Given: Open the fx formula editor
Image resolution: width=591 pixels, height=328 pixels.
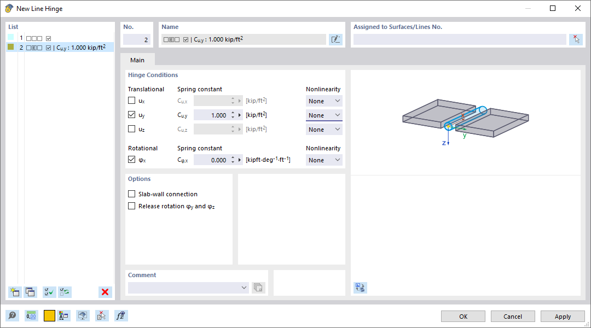Looking at the screenshot, I should click(x=120, y=315).
